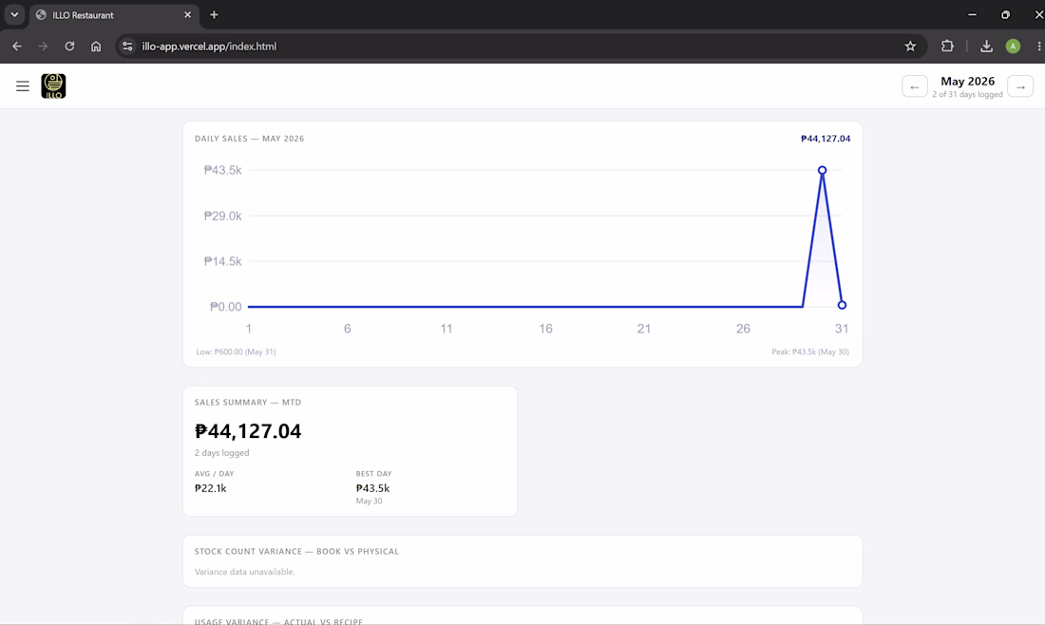
Task: Click the ₱43.5k y-axis label
Action: coord(222,170)
